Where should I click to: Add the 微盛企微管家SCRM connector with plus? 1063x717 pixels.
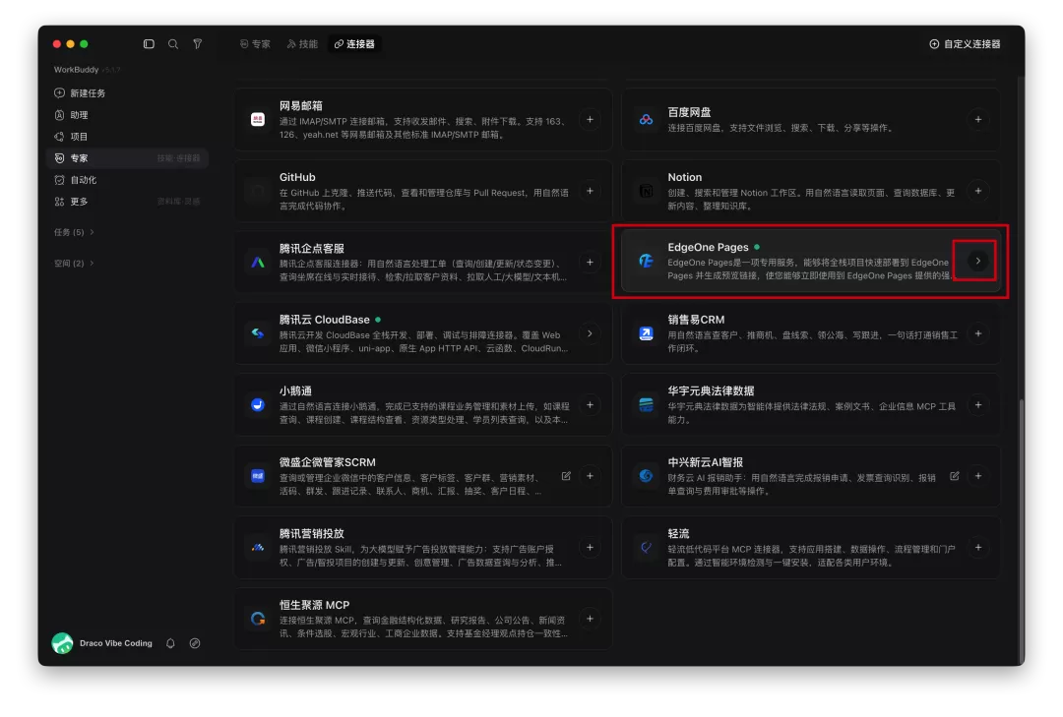(x=590, y=476)
